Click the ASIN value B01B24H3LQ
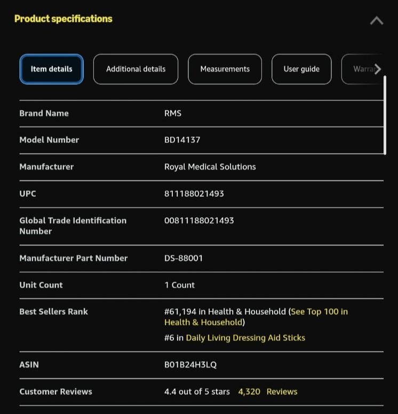The width and height of the screenshot is (398, 414). (190, 364)
